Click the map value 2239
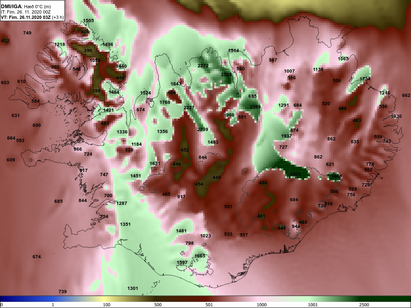 click(x=203, y=130)
